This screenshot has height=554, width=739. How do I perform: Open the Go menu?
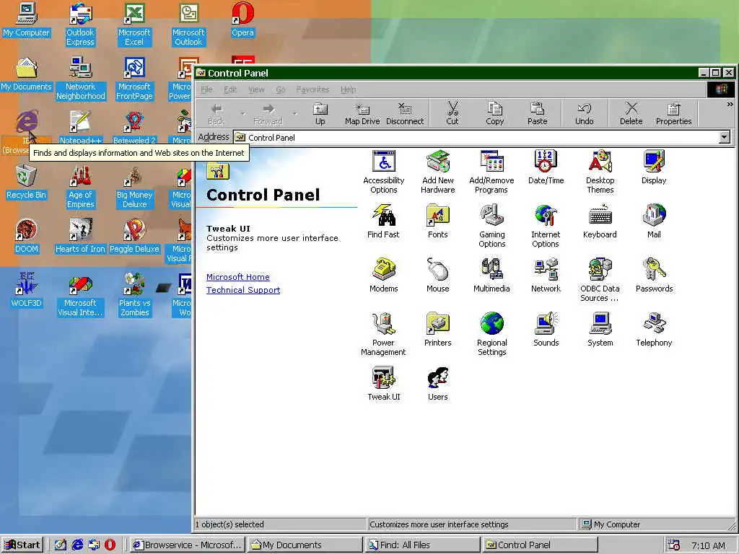click(x=281, y=89)
